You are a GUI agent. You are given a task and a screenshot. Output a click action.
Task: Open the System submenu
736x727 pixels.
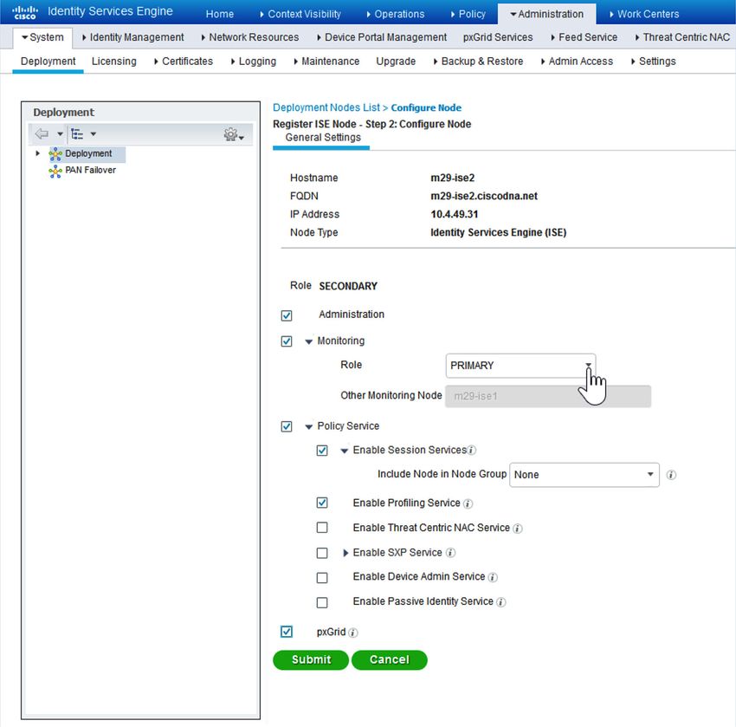coord(42,37)
